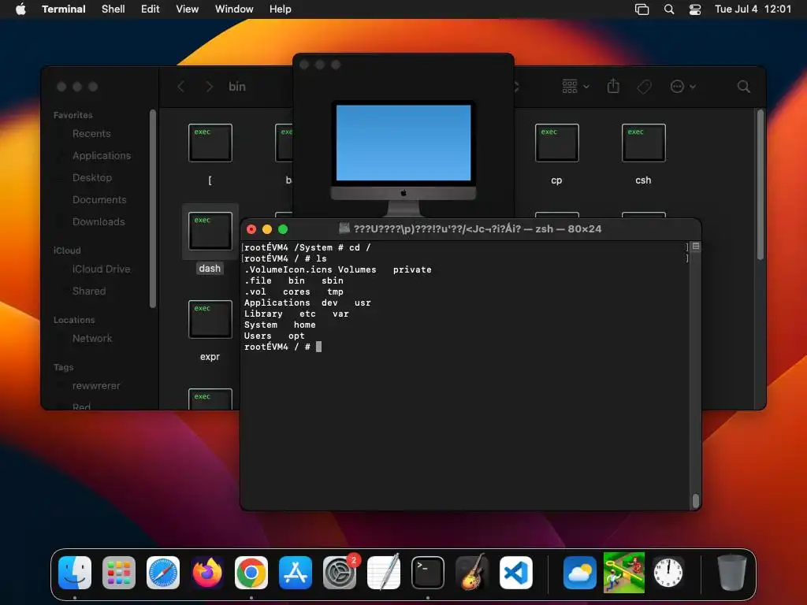Viewport: 807px width, 605px height.
Task: Click the date and time in menu bar
Action: [x=753, y=9]
